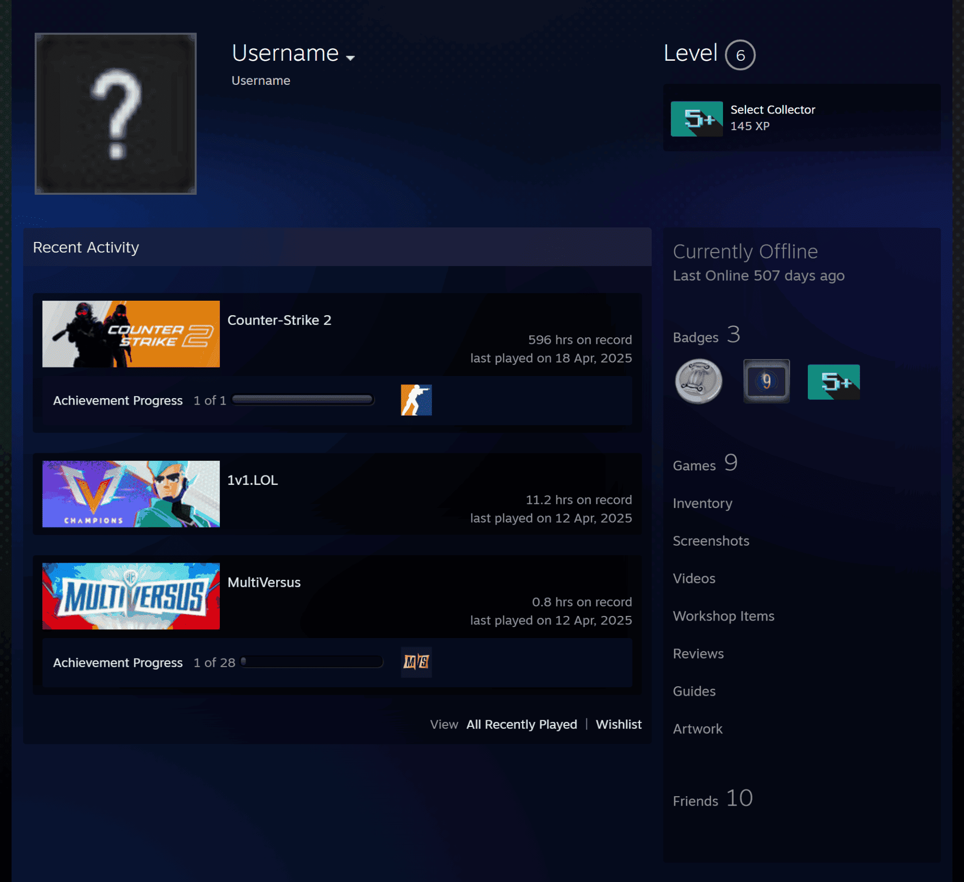Click the silver pillar community badge

tap(698, 382)
